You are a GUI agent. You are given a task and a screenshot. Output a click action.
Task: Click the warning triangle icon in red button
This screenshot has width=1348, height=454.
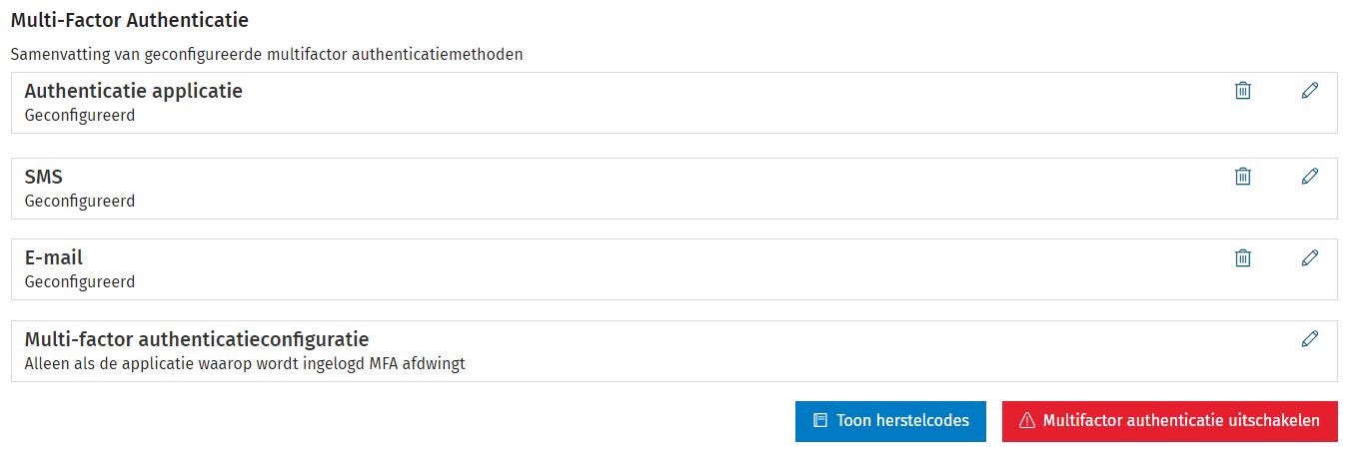pyautogui.click(x=1026, y=421)
